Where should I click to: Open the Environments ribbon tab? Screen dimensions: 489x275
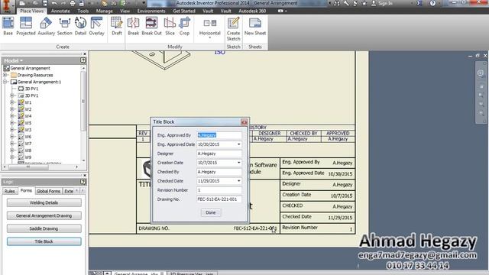coord(151,11)
